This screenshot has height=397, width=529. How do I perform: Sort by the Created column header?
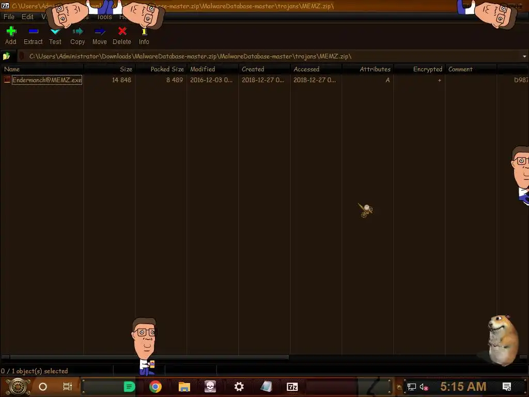(x=264, y=69)
